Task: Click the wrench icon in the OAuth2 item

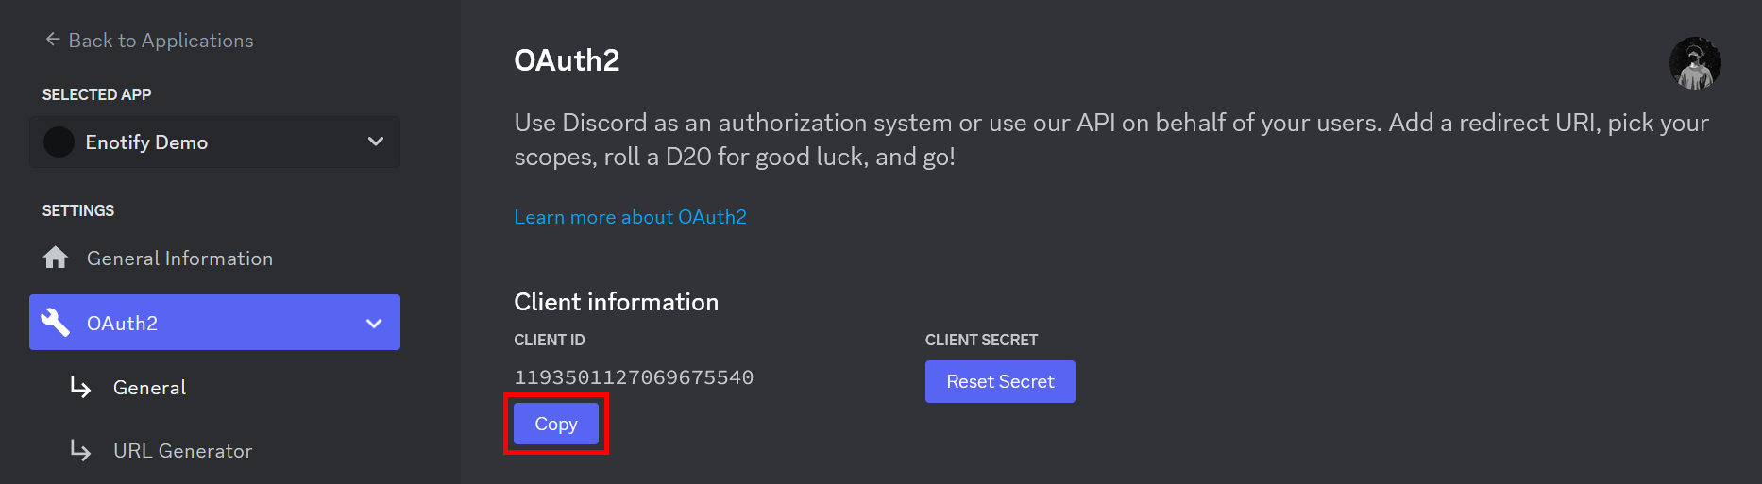Action: 56,323
